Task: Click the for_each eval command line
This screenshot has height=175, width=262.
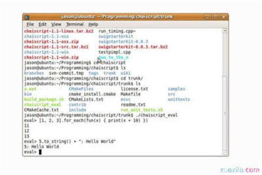Action: [x=86, y=120]
